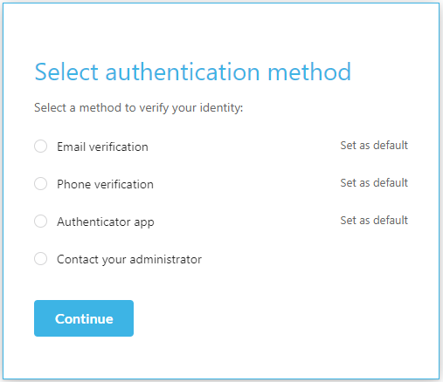
Task: Set Phone verification as default
Action: pos(374,183)
